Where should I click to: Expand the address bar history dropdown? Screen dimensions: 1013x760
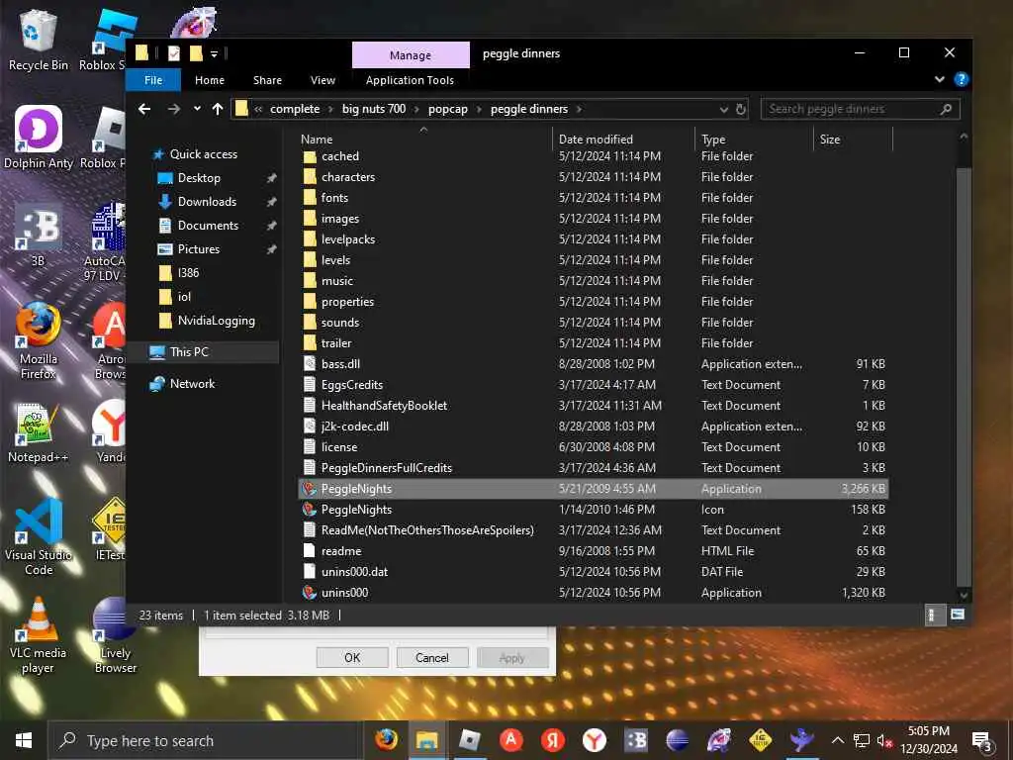pos(723,110)
